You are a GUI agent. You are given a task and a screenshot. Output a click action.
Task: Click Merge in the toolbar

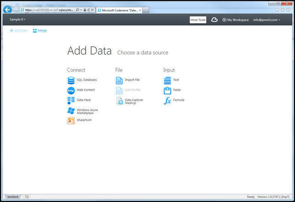40,31
